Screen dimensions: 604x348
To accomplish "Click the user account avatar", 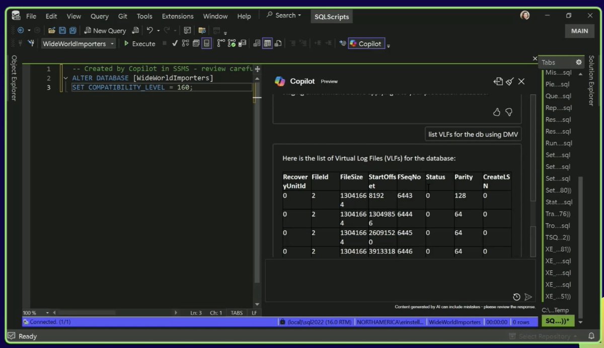I will pyautogui.click(x=525, y=16).
